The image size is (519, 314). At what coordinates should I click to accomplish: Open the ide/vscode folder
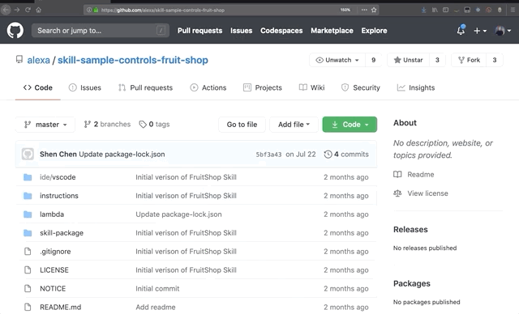[x=58, y=177]
